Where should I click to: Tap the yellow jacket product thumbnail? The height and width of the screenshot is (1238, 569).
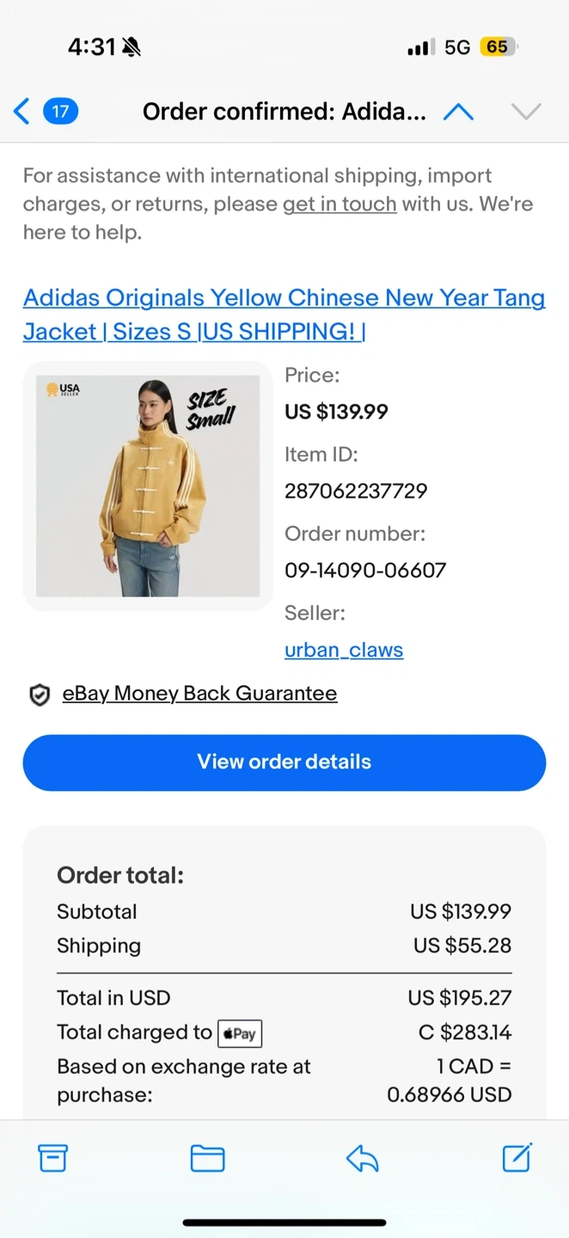tap(148, 486)
